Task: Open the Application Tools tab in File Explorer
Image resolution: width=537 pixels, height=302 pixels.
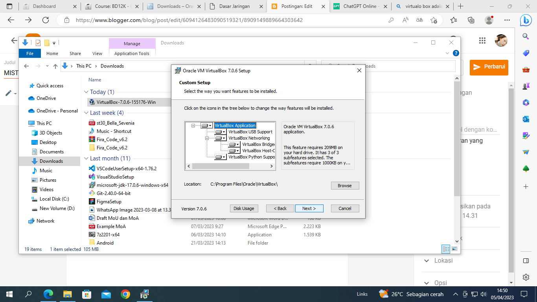Action: click(x=132, y=53)
